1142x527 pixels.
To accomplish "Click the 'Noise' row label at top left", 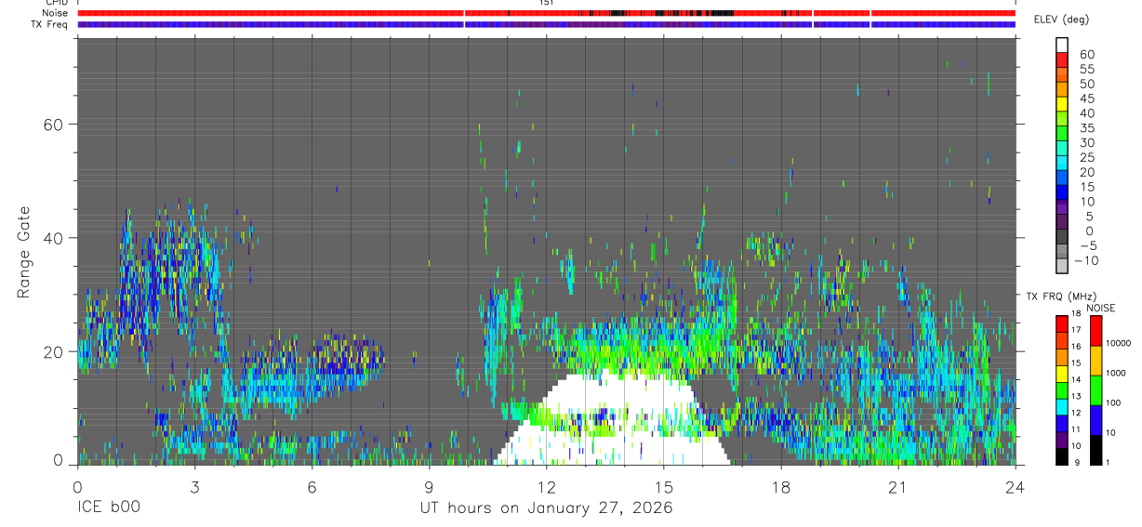I will 55,13.
